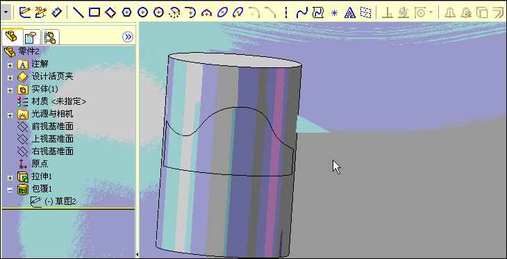Open the Quick Snaps dropdown arrow
This screenshot has width=507, height=259.
click(x=431, y=12)
